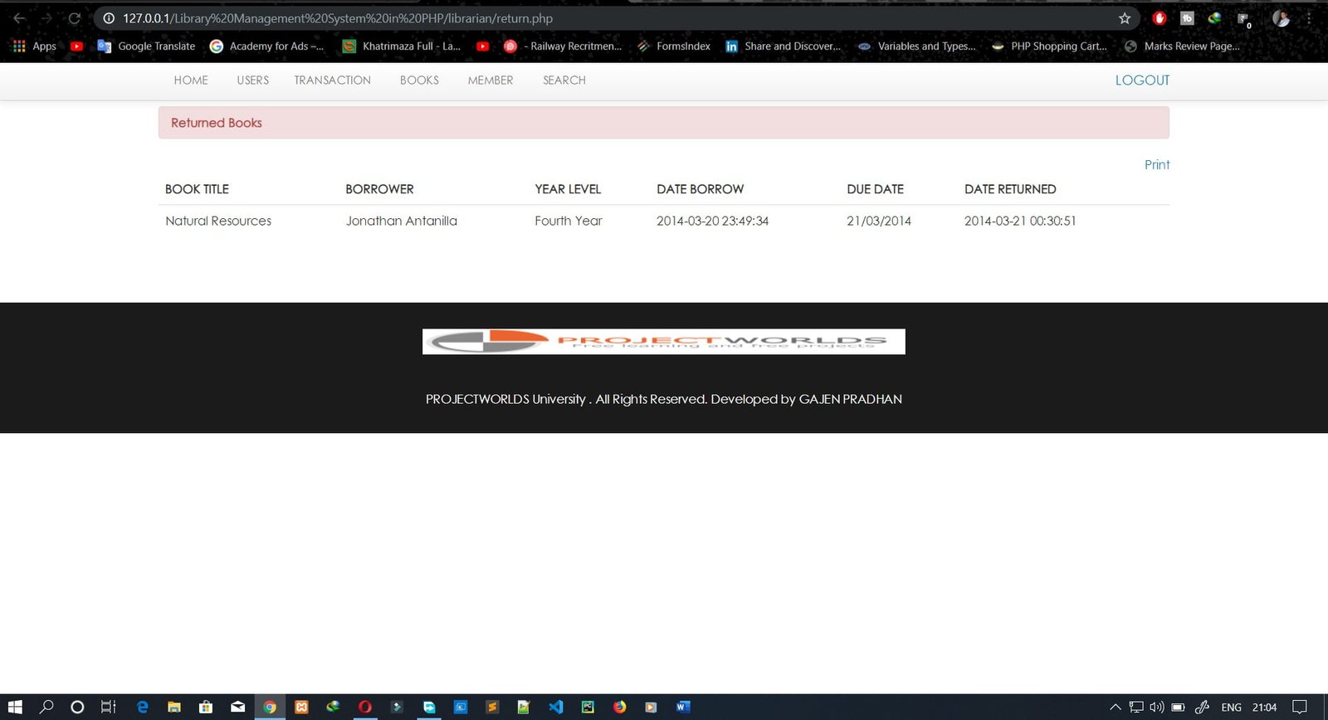The image size is (1328, 720).
Task: Open the TubeBuddy extension icon
Action: click(1187, 18)
